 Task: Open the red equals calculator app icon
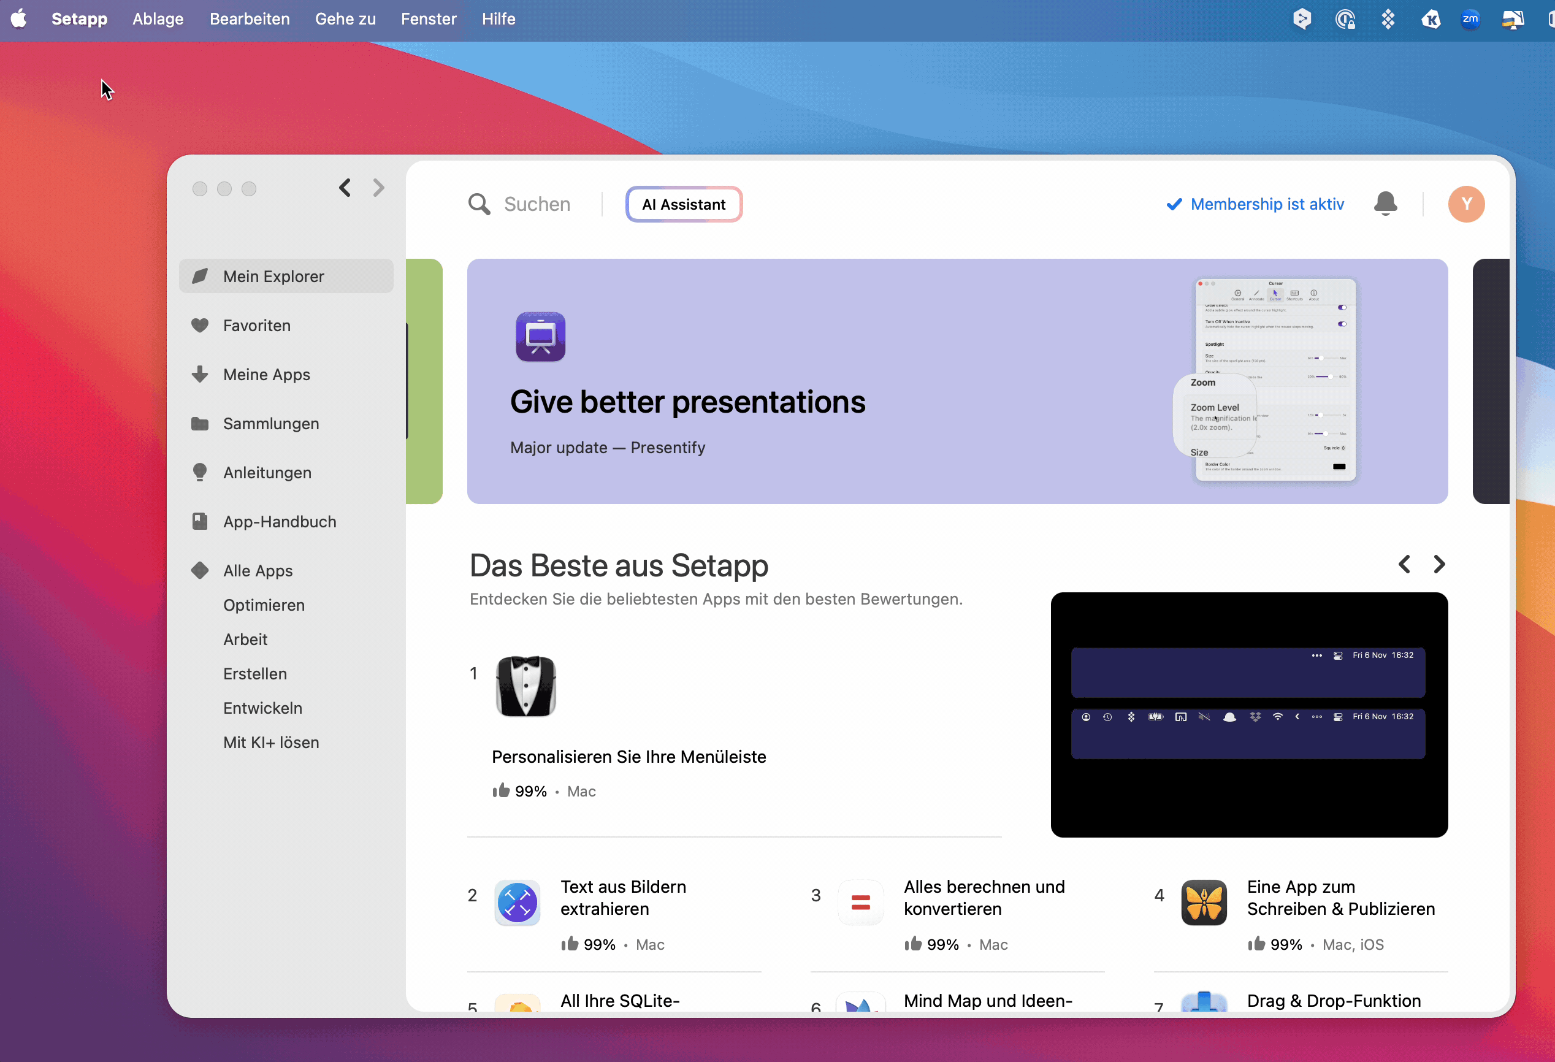(860, 903)
